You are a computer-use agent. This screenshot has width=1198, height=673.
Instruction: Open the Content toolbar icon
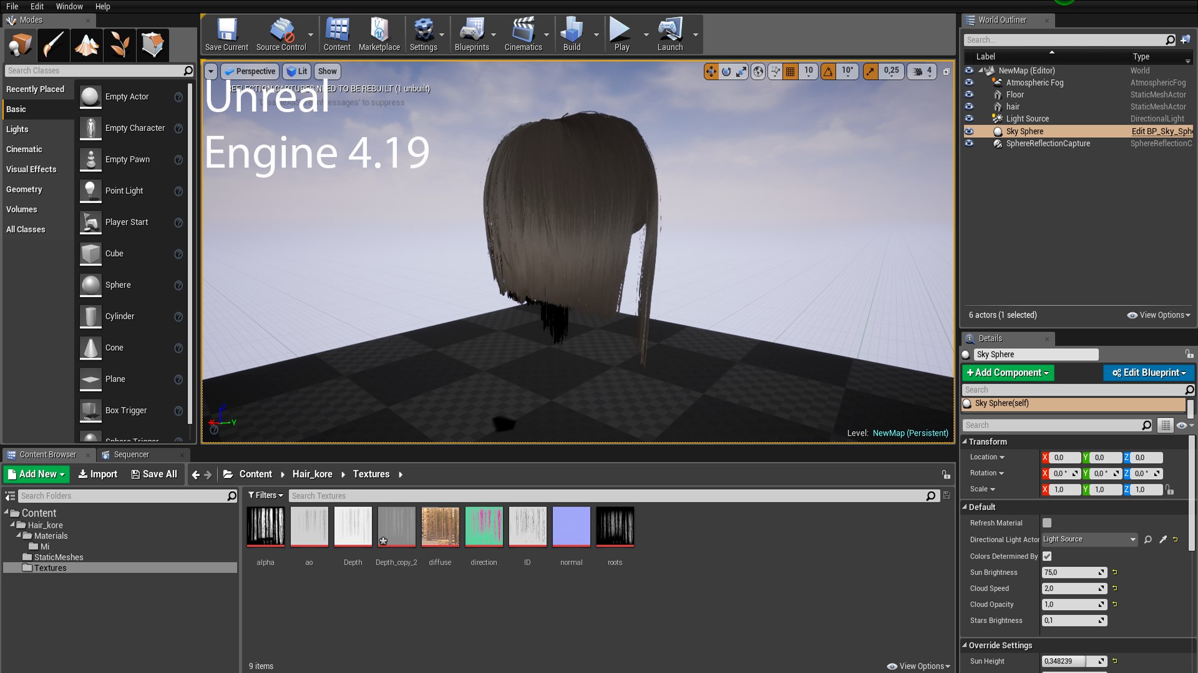pos(337,34)
